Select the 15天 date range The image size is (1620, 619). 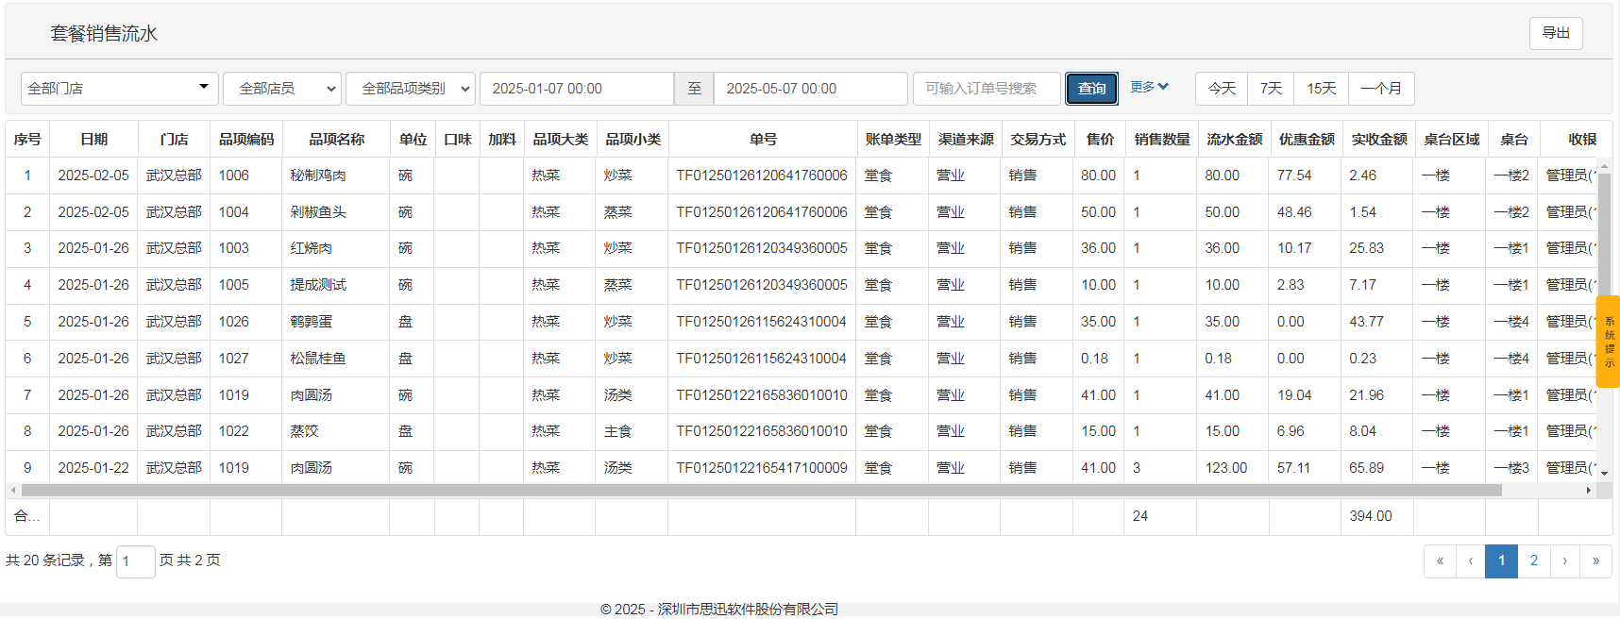pos(1322,89)
